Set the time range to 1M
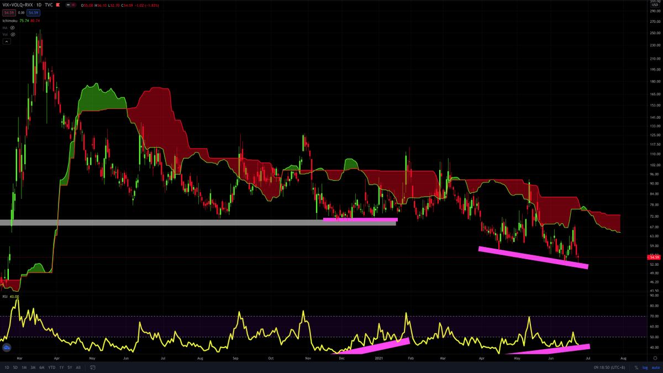Screen dimensions: 663x373 24,367
